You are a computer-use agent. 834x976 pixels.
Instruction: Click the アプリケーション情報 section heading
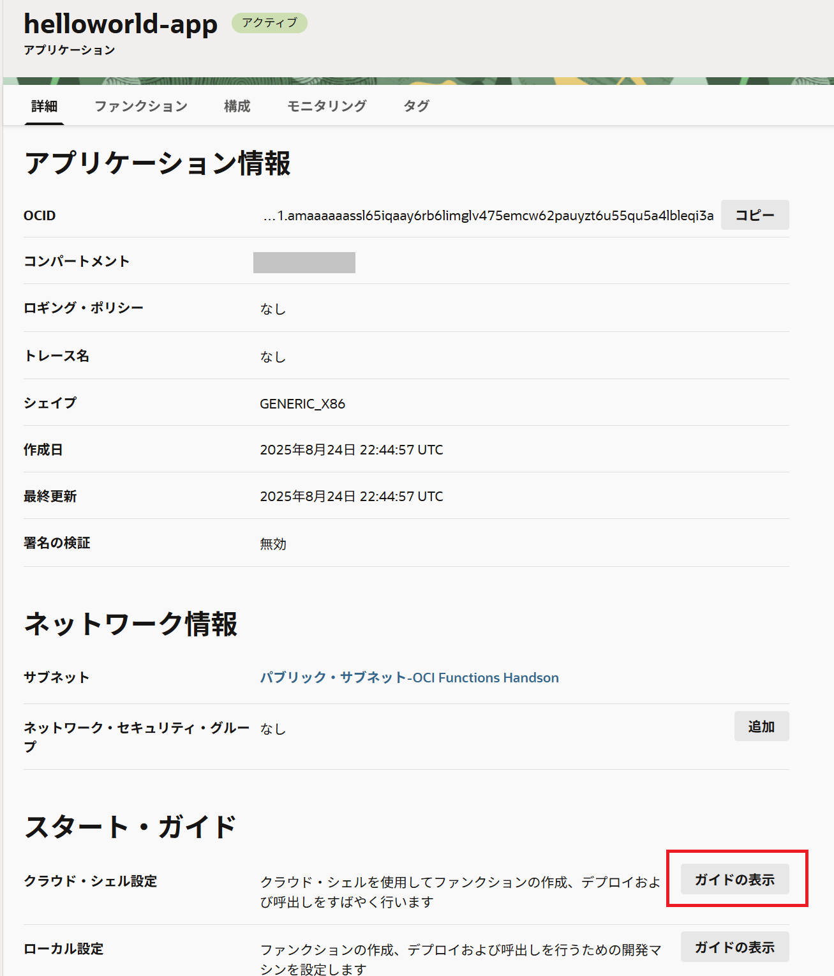pyautogui.click(x=157, y=163)
